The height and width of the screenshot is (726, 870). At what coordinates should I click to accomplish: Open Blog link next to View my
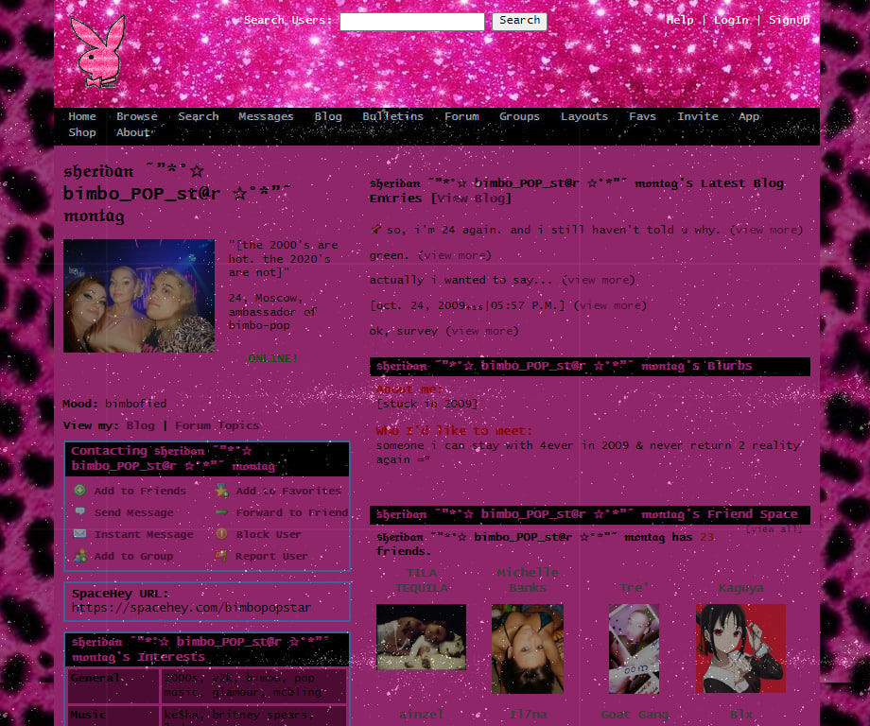140,425
